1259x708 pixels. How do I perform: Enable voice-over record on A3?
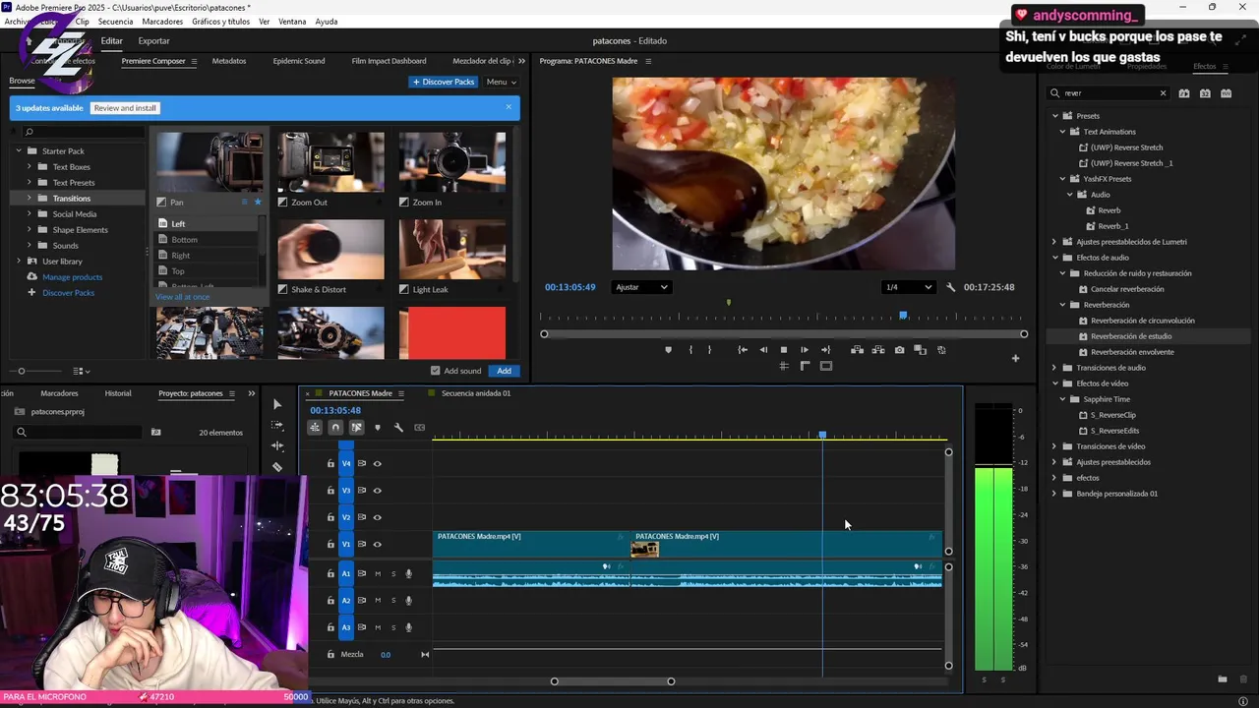[409, 627]
